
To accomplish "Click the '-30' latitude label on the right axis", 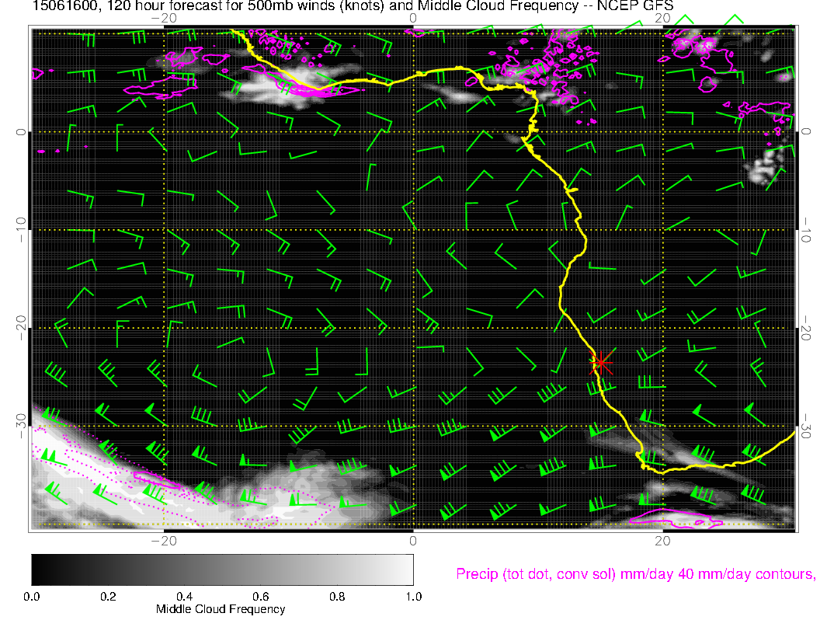I will click(x=806, y=426).
